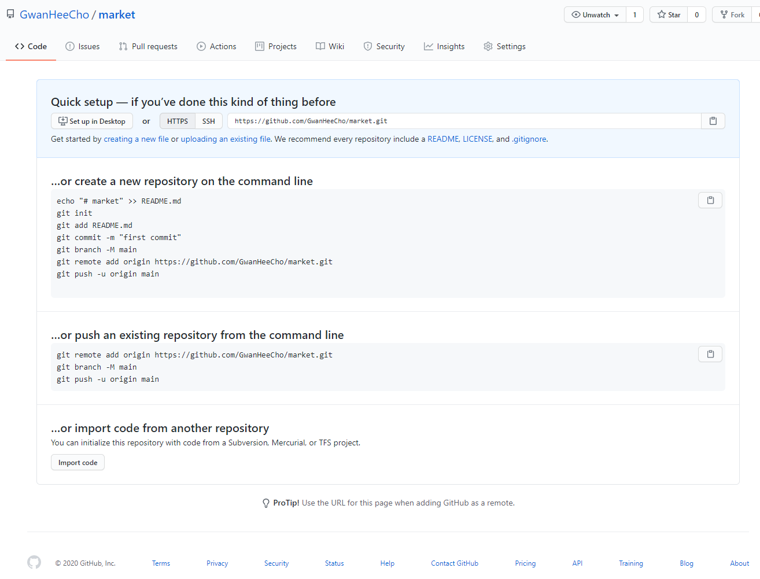The image size is (760, 579).
Task: Click 'git commit -m "first commit"' line
Action: (119, 237)
